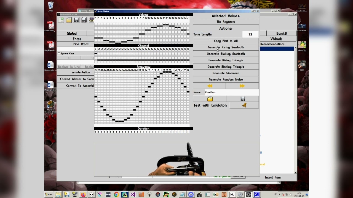The width and height of the screenshot is (353, 198).
Task: Click the Bank8 button
Action: pyautogui.click(x=281, y=34)
